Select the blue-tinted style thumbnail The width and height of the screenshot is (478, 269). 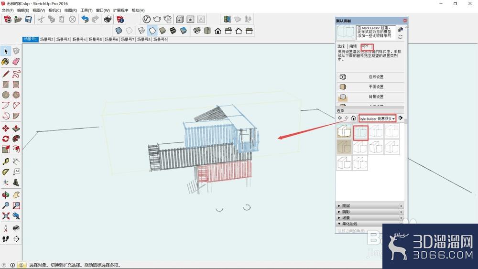[360, 133]
